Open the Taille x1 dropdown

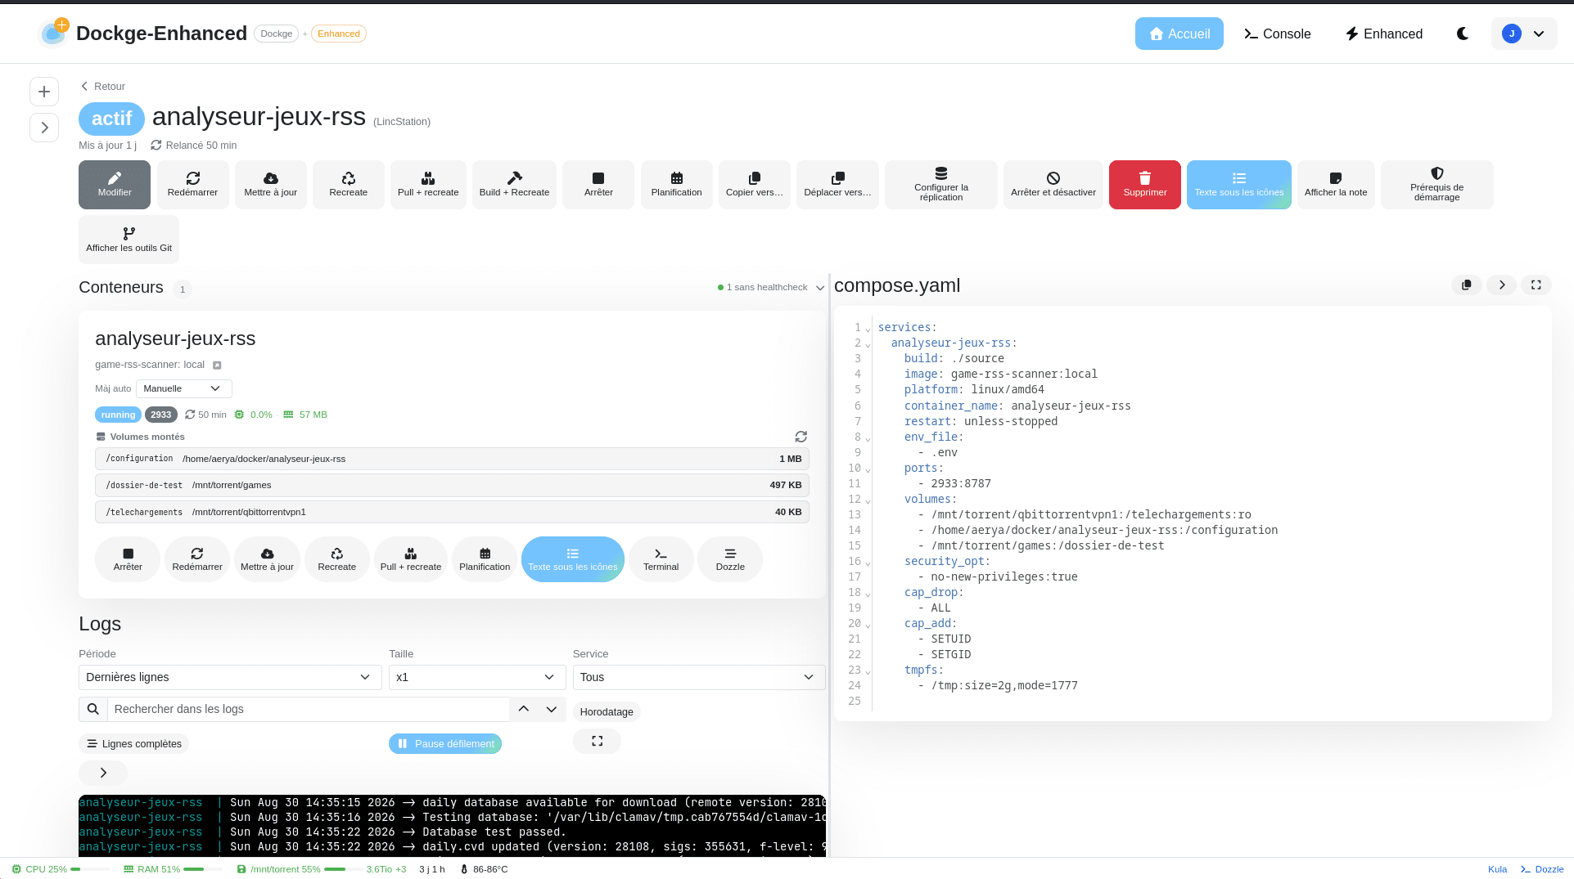477,677
